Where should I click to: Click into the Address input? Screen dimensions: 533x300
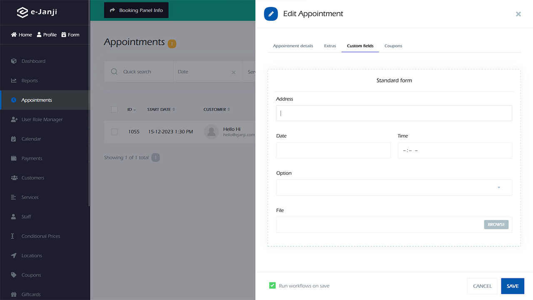(x=394, y=113)
